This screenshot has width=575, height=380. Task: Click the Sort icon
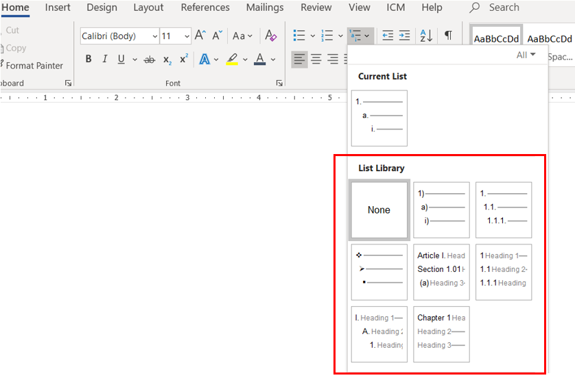point(425,36)
